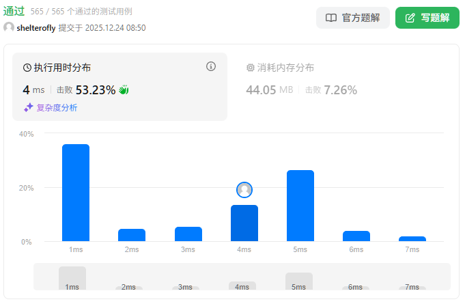Screen dimensions: 465x304
Task: Open the 复杂度分析 link
Action: [57, 107]
